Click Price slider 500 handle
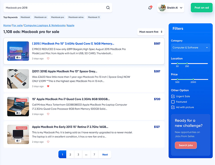The height and width of the screenshot is (165, 215). (177, 80)
